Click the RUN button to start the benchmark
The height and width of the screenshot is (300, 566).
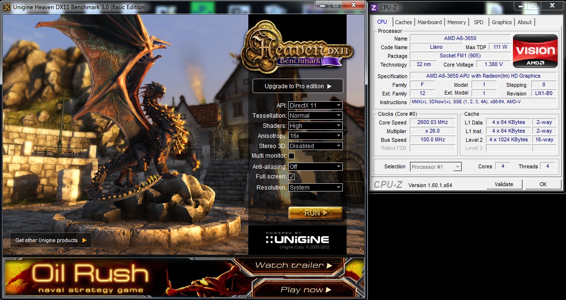315,213
